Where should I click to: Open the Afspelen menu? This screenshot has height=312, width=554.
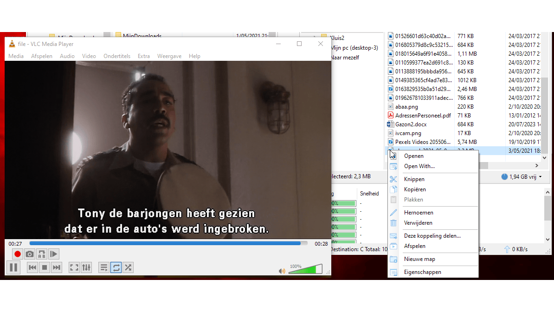pos(42,56)
